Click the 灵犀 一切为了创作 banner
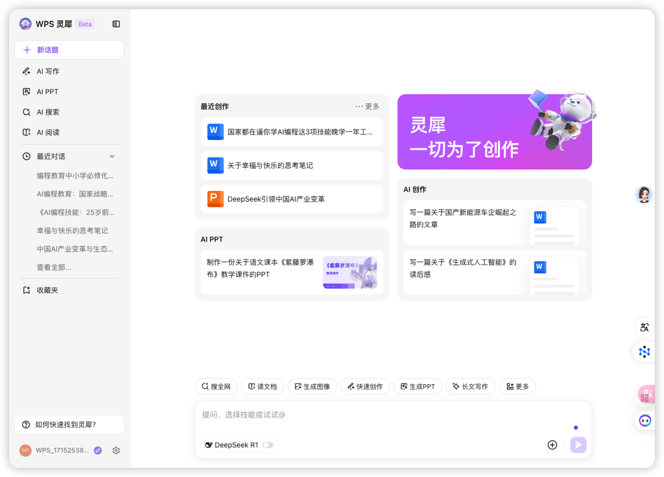 click(495, 132)
